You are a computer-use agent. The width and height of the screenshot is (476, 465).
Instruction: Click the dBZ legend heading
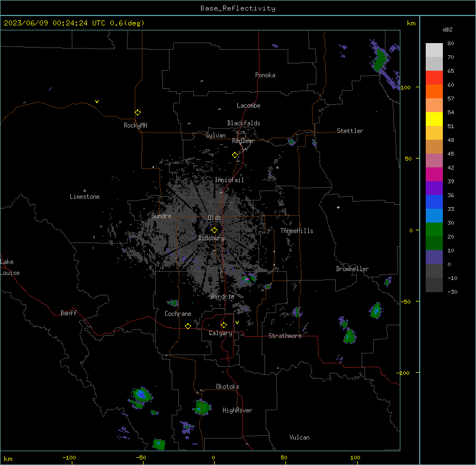447,30
